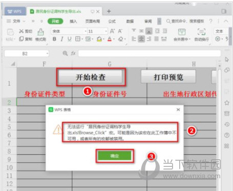Select column G header
This screenshot has height=191, width=233.
(110, 64)
